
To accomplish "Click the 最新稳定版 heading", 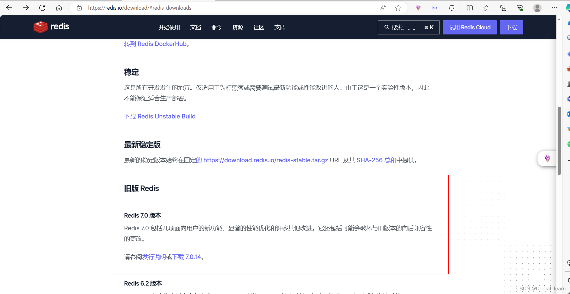I will pos(142,145).
